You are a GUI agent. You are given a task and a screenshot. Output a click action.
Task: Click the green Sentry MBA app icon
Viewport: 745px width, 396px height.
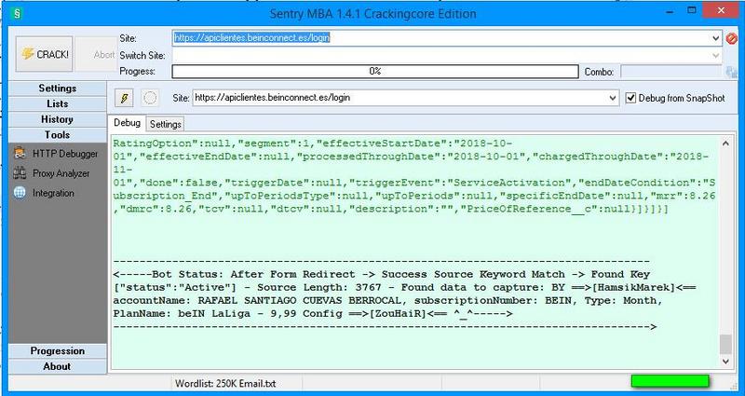coord(17,13)
